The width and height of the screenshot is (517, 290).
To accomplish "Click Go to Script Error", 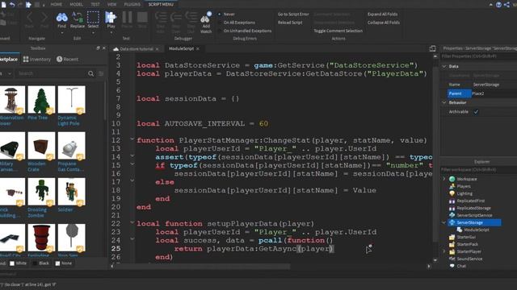I will pos(293,14).
